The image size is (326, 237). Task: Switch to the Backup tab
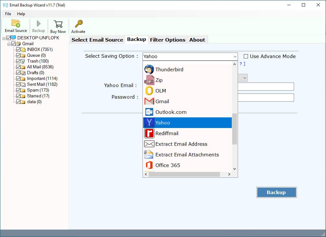pos(137,39)
